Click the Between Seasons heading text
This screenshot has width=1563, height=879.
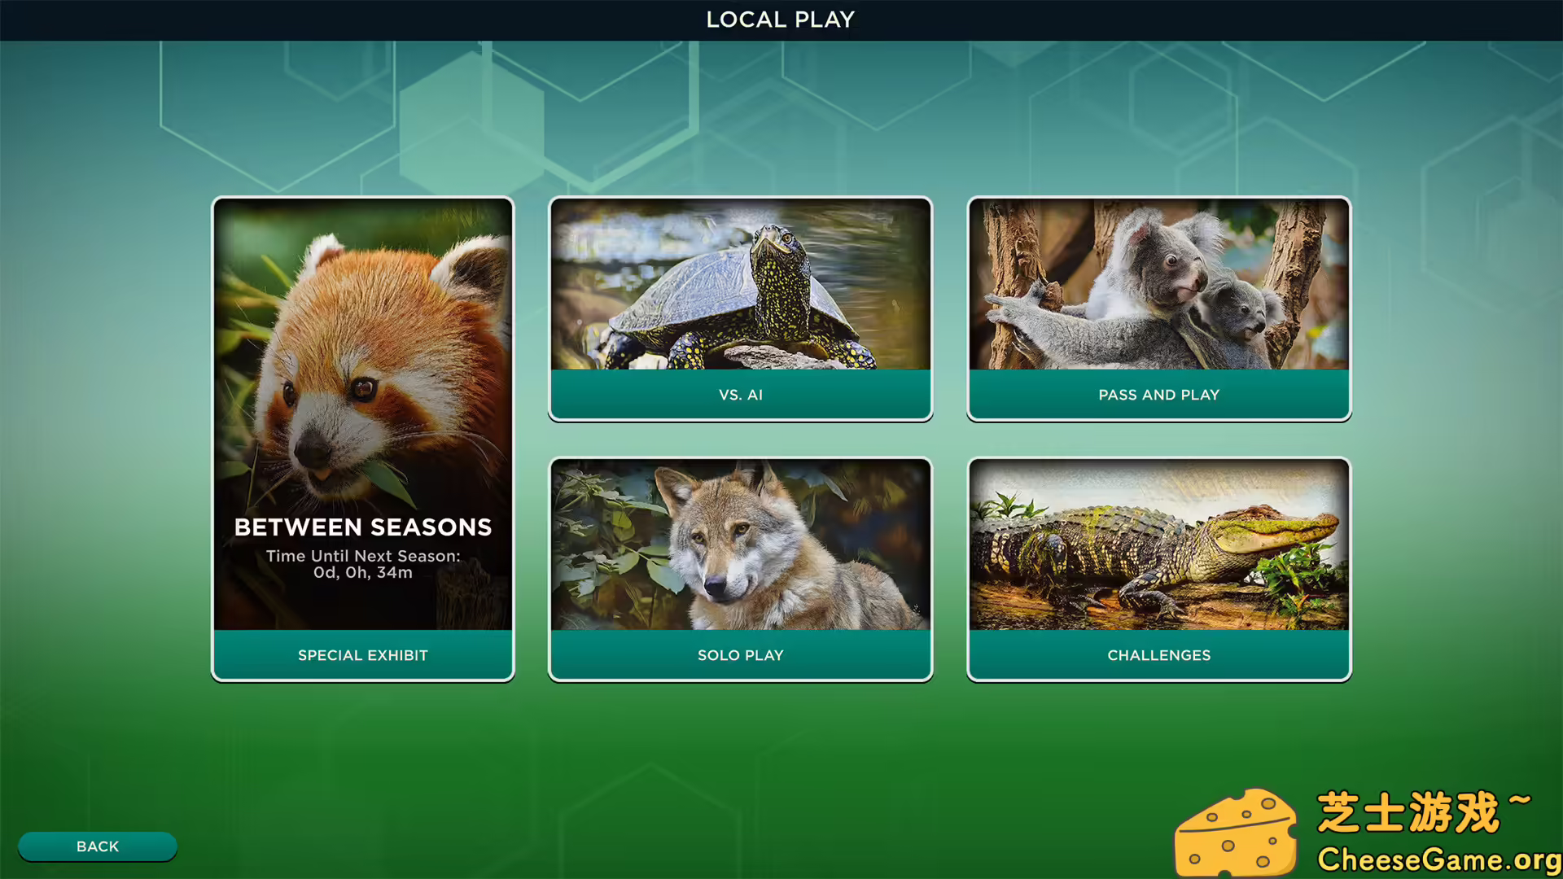pos(362,527)
